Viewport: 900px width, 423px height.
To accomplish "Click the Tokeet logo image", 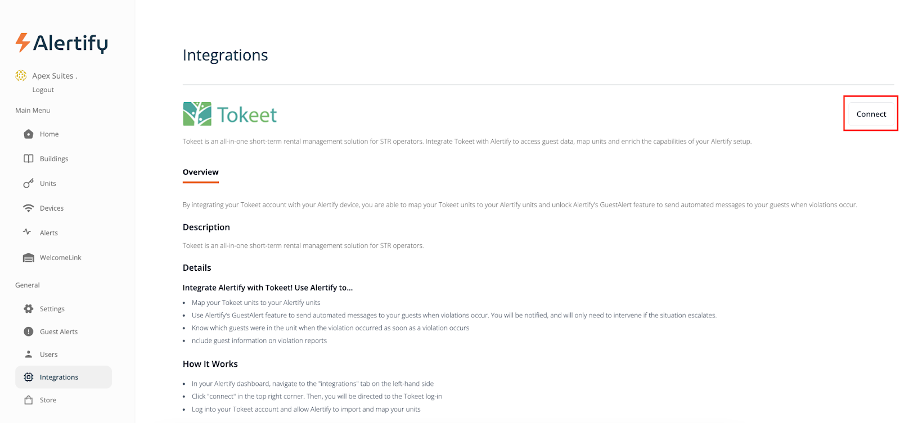I will click(230, 114).
